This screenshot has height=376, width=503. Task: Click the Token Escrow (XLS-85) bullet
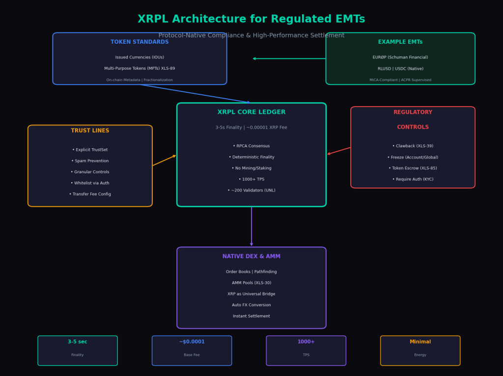pyautogui.click(x=413, y=168)
